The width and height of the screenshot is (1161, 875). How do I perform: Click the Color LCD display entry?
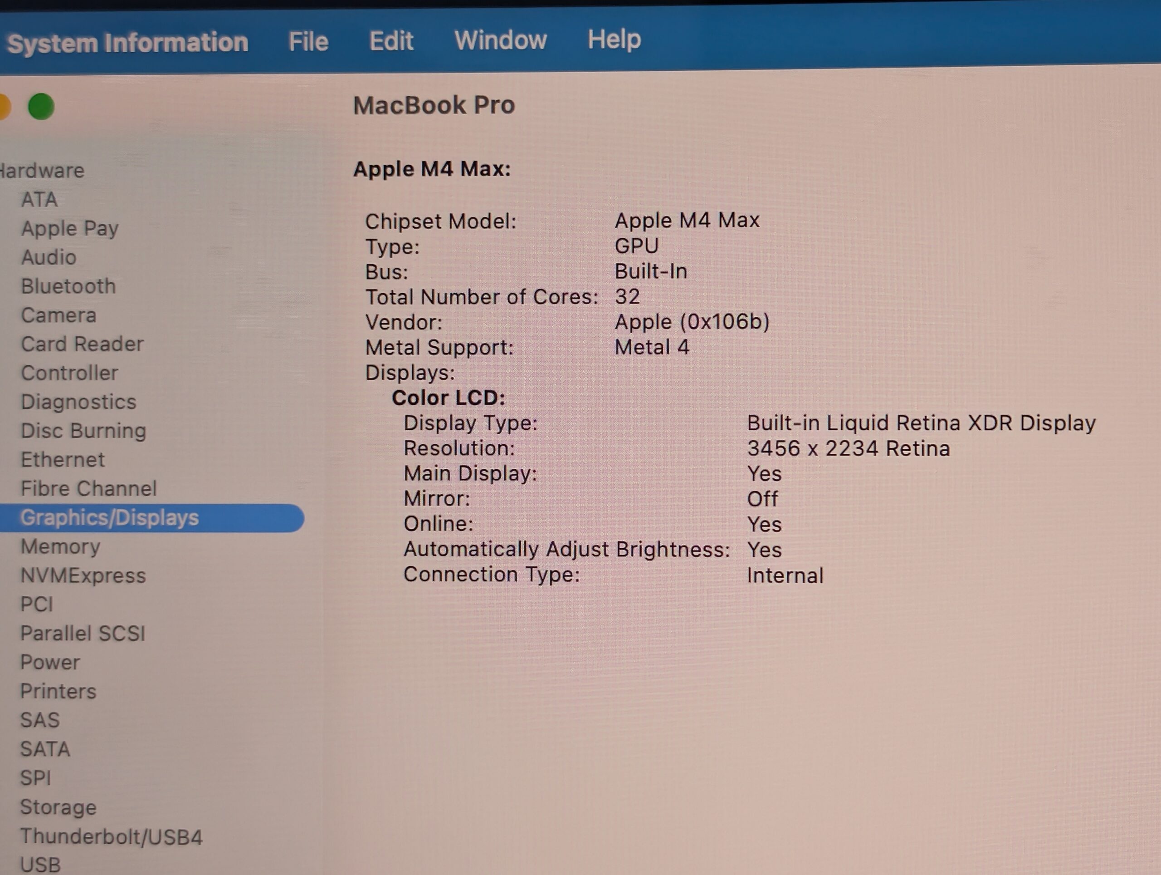[x=448, y=398]
